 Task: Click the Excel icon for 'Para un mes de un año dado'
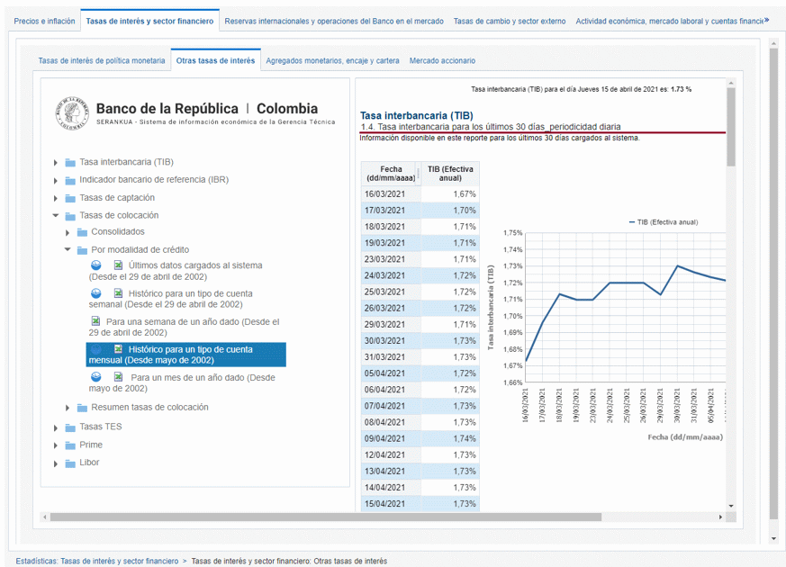point(118,377)
